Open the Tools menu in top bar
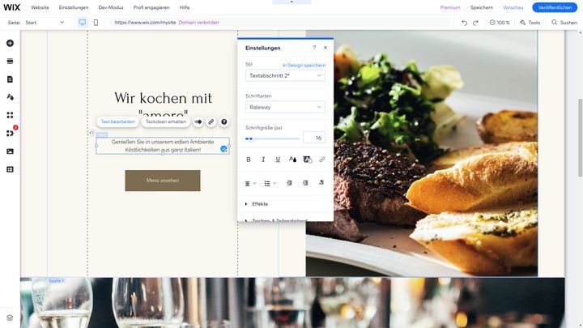583x328 pixels. tap(530, 23)
